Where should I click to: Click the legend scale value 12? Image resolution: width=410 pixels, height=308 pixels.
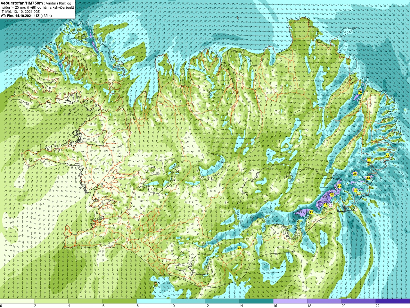coord(207,306)
